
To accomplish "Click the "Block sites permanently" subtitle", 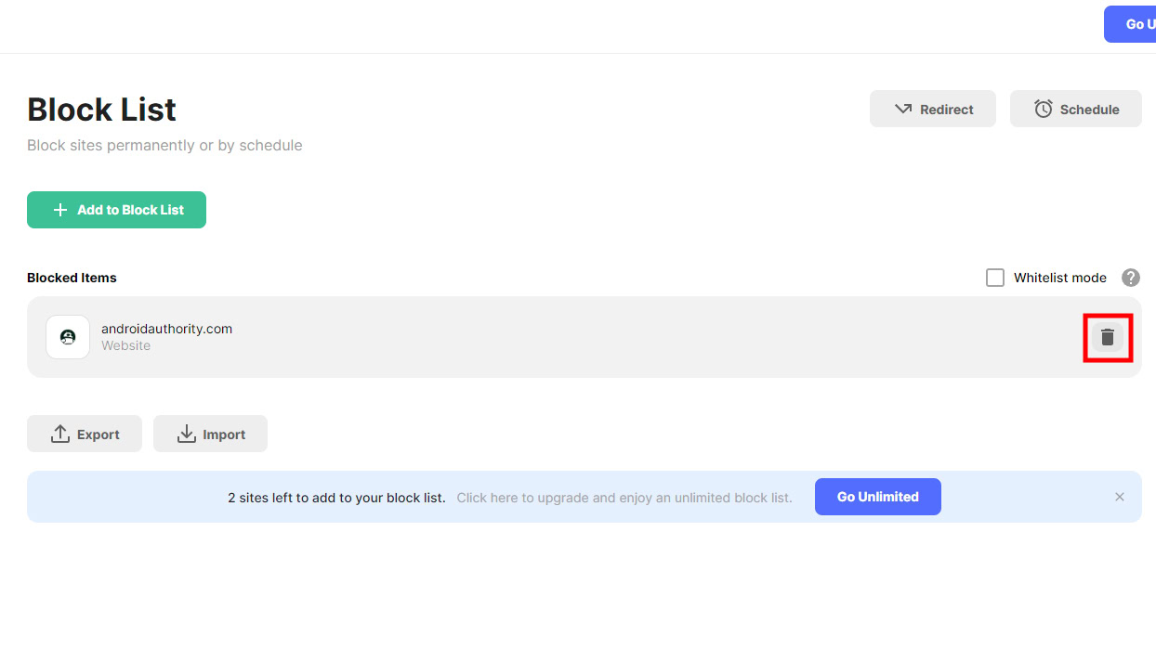I will (164, 145).
